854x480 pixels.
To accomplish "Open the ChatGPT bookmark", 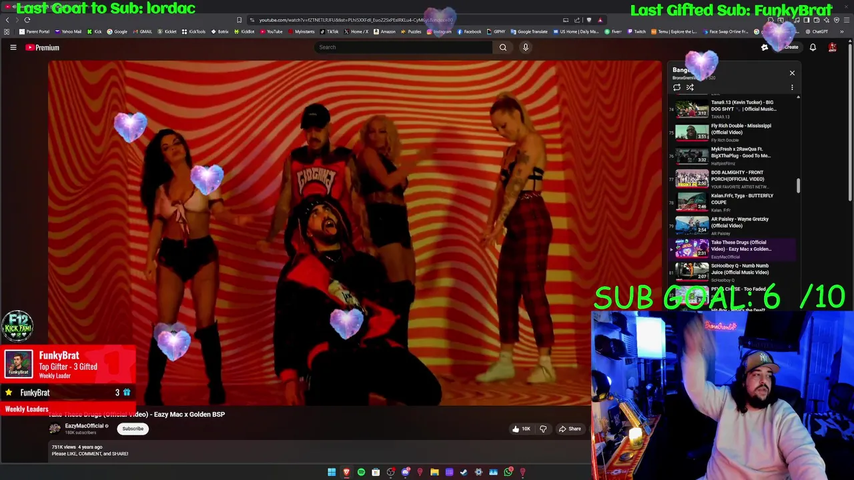I will [817, 31].
